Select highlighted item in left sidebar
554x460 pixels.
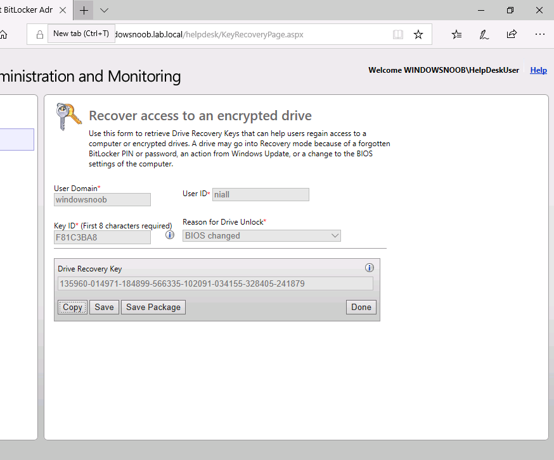(17, 139)
